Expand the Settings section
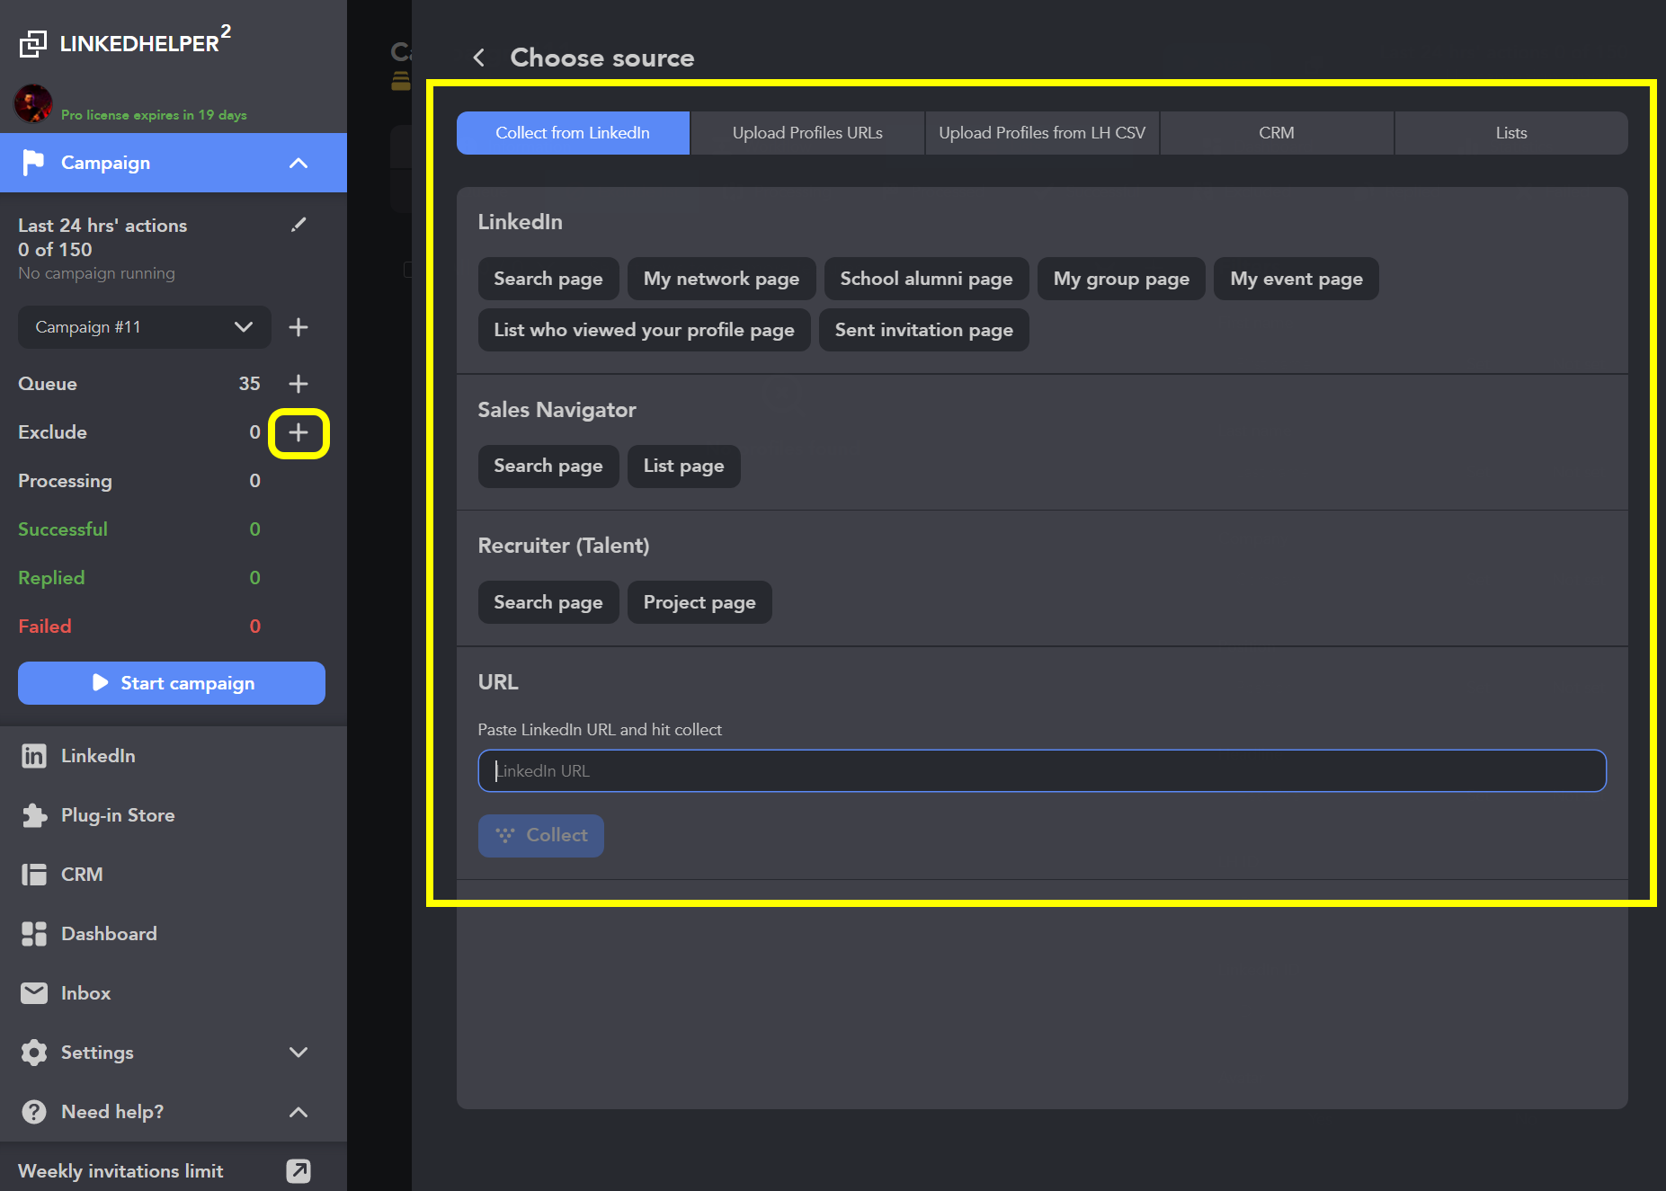Image resolution: width=1666 pixels, height=1191 pixels. coord(298,1053)
